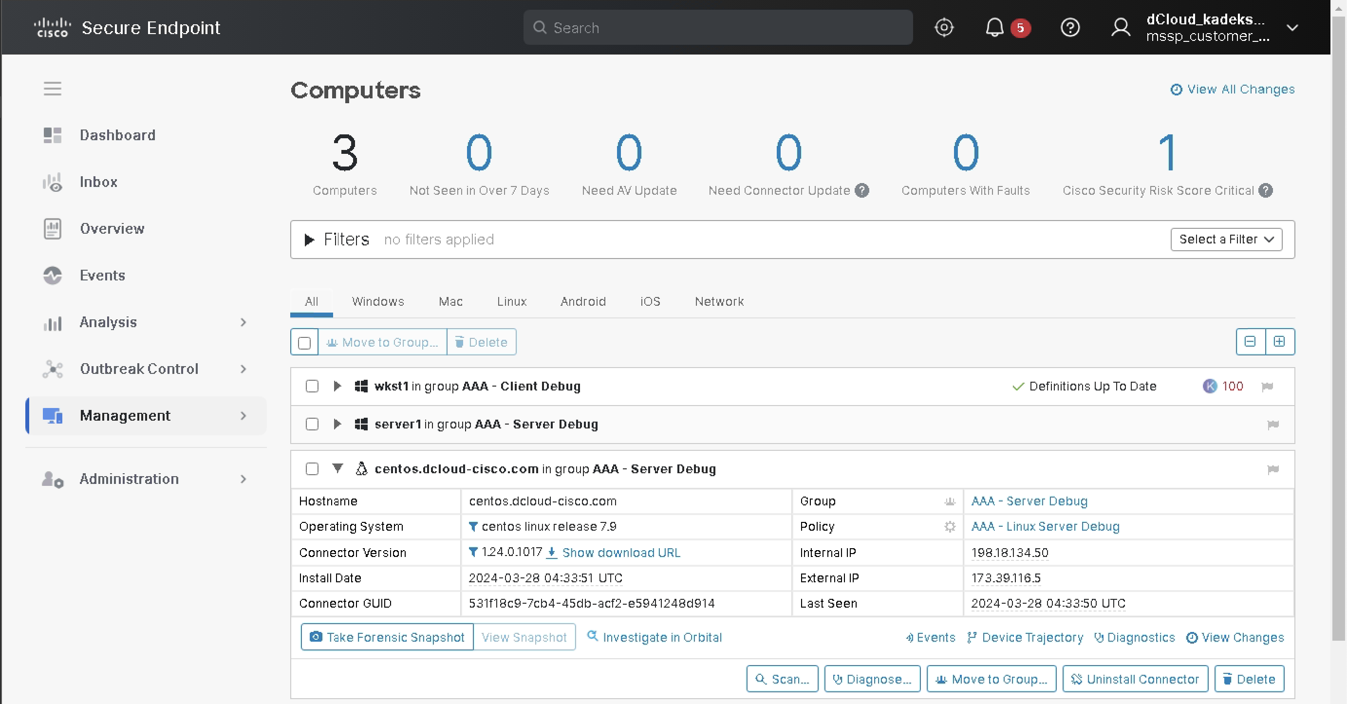The image size is (1347, 704).
Task: Click the expand all computers icon
Action: click(1279, 342)
